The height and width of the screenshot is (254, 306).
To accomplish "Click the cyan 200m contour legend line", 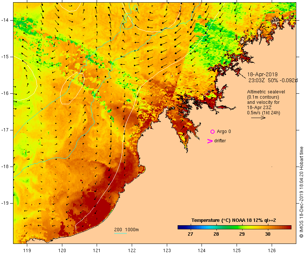I will coord(121,233).
